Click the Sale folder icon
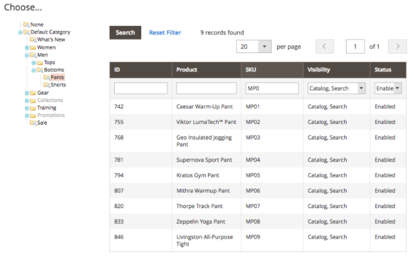The image size is (414, 260). [33, 123]
